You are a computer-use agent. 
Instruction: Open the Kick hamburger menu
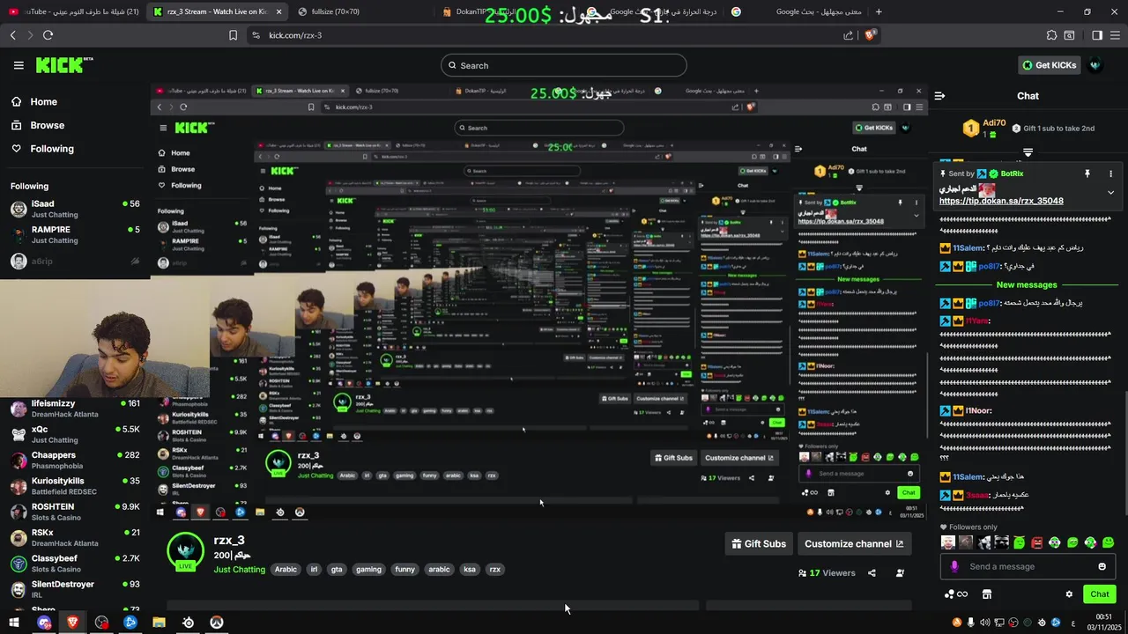tap(19, 65)
